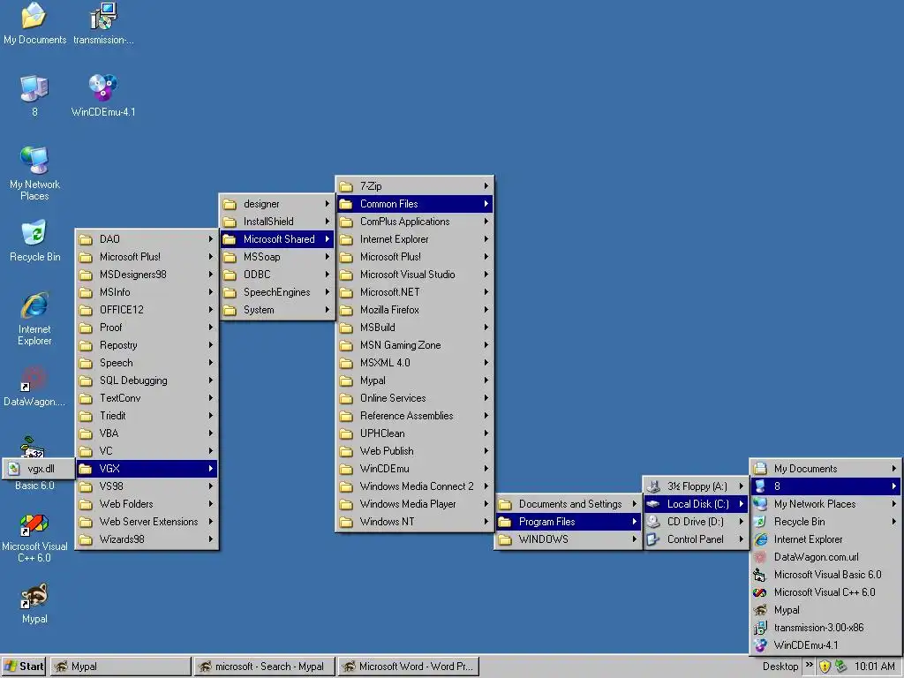Image resolution: width=904 pixels, height=678 pixels.
Task: Expand My Network Places submenu arrow in menu
Action: tap(893, 504)
